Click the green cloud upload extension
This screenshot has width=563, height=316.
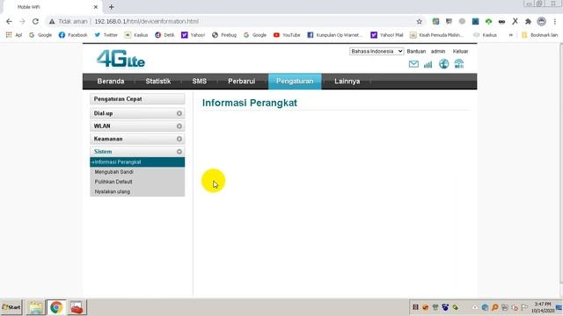(488, 21)
